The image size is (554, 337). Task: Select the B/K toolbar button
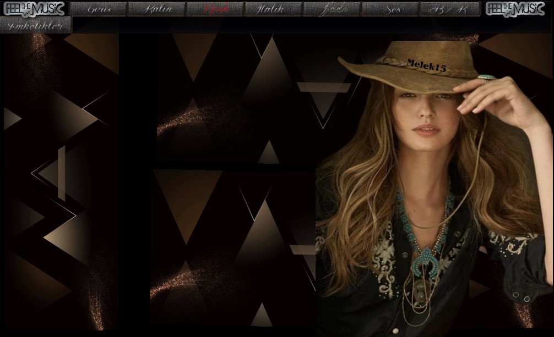point(449,9)
